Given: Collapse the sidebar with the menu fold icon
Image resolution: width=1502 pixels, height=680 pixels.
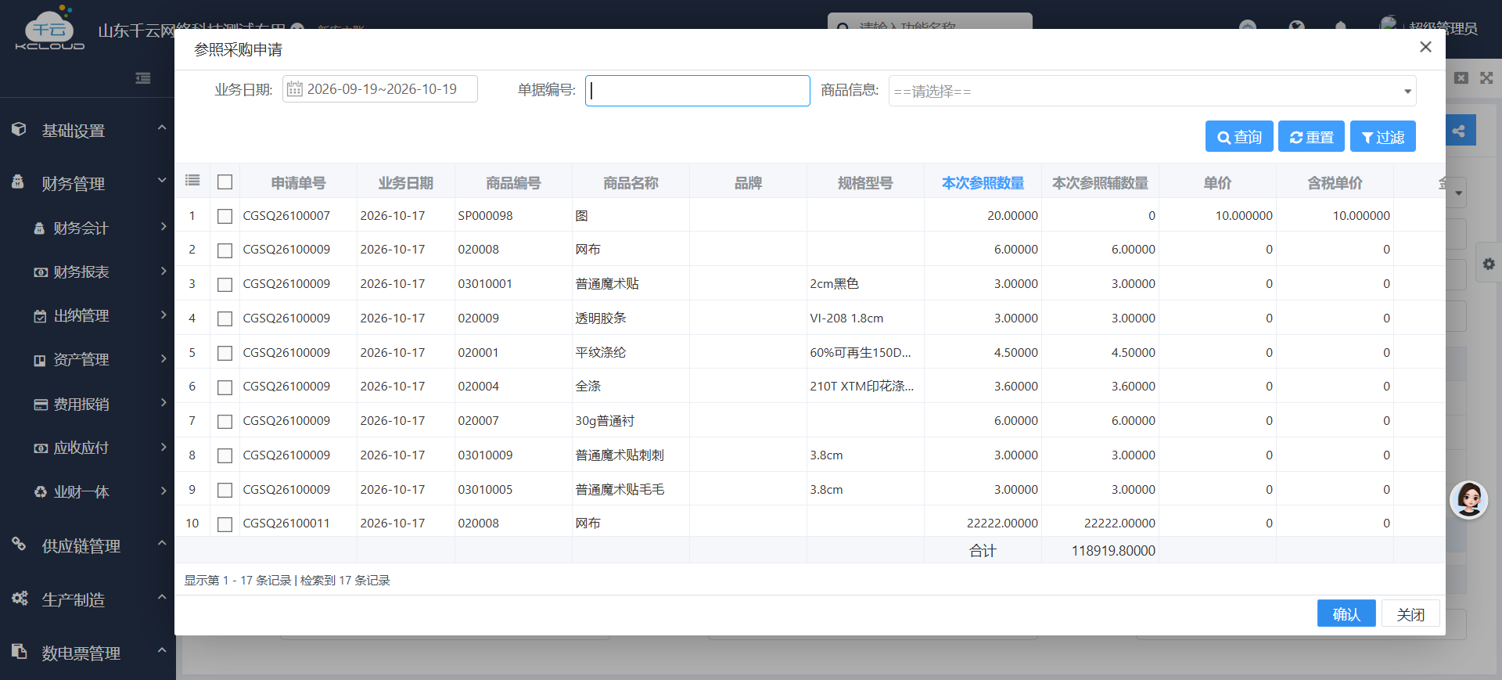Looking at the screenshot, I should coord(143,78).
